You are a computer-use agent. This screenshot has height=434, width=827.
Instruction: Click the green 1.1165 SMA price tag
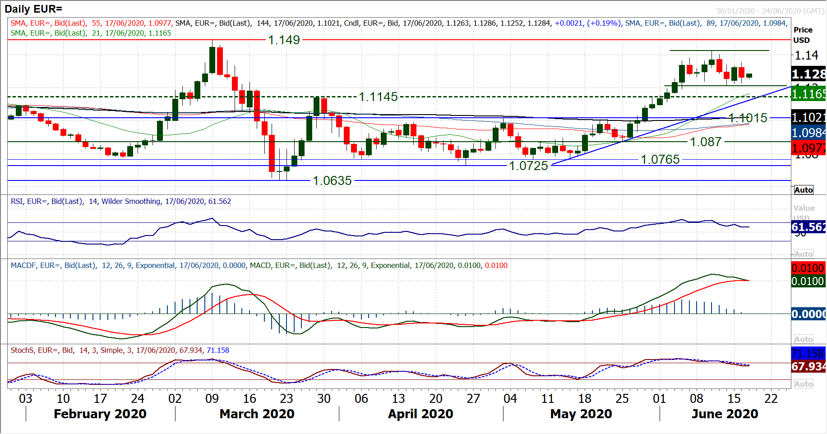pos(809,94)
